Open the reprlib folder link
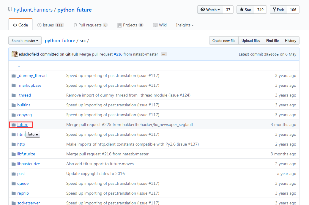Viewport: 309px width, 205px height. [23, 193]
